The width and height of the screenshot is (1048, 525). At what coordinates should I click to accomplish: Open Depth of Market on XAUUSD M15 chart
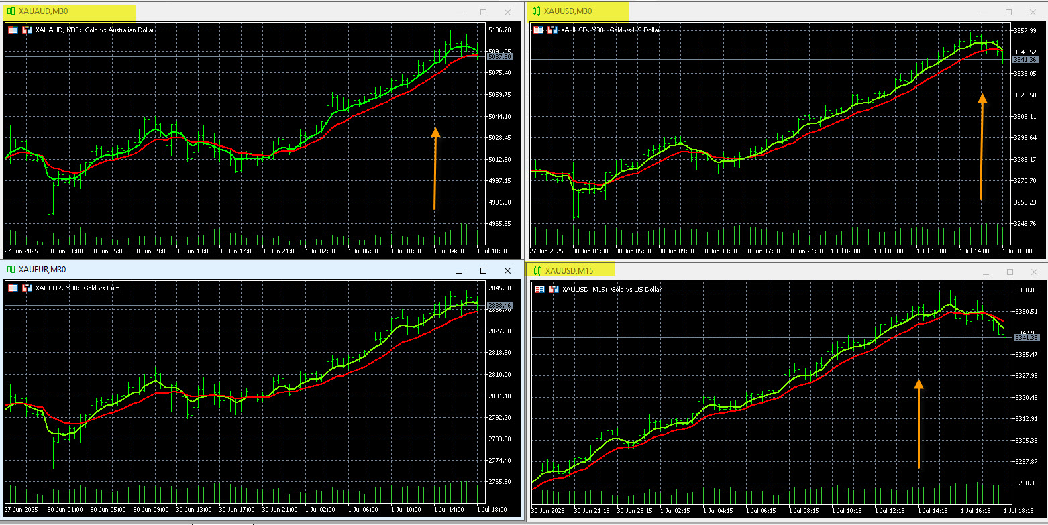pyautogui.click(x=552, y=289)
